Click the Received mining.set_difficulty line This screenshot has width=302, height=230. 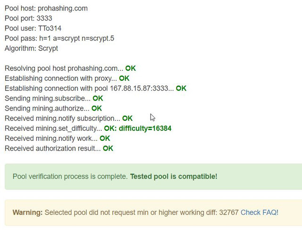point(88,128)
